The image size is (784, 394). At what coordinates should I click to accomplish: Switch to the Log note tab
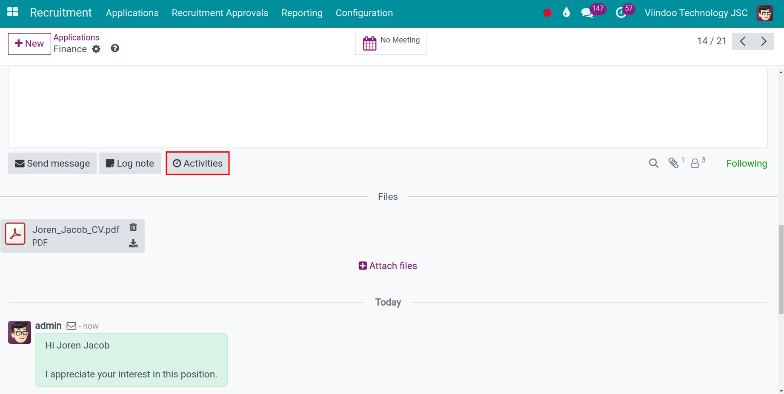pos(130,163)
